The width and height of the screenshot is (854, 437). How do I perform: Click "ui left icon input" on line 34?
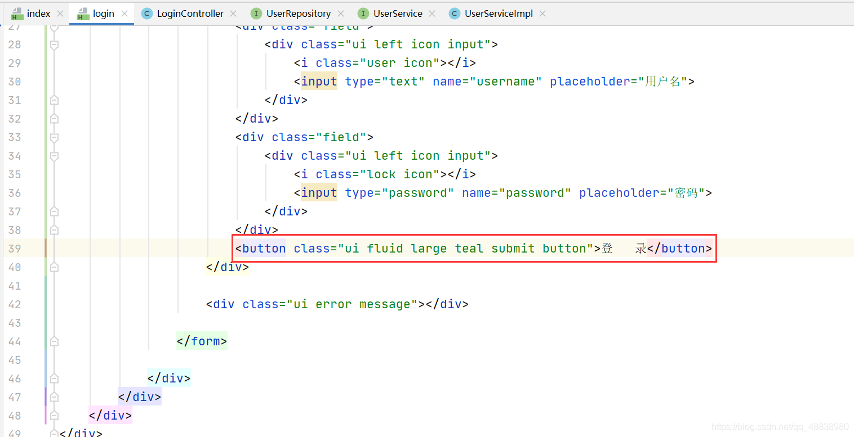(x=418, y=156)
